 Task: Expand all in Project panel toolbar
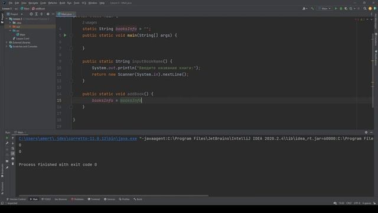click(x=37, y=14)
